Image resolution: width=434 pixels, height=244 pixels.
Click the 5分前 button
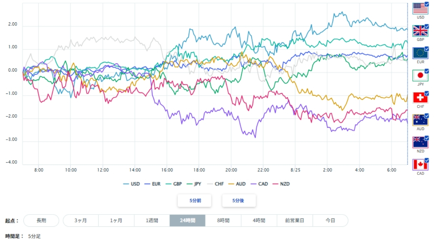tap(195, 200)
